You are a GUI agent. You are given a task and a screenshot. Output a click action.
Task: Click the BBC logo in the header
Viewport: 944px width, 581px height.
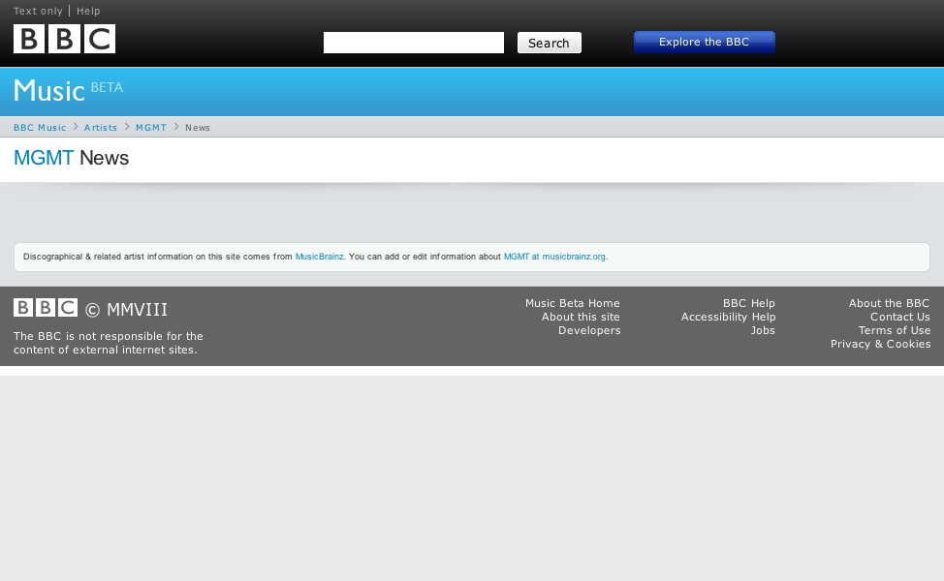coord(64,39)
